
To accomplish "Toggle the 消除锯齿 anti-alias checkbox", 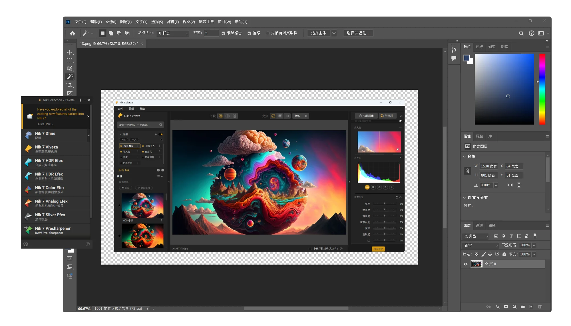I will [x=224, y=33].
